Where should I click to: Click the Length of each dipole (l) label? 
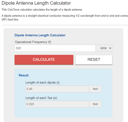(x=42, y=82)
